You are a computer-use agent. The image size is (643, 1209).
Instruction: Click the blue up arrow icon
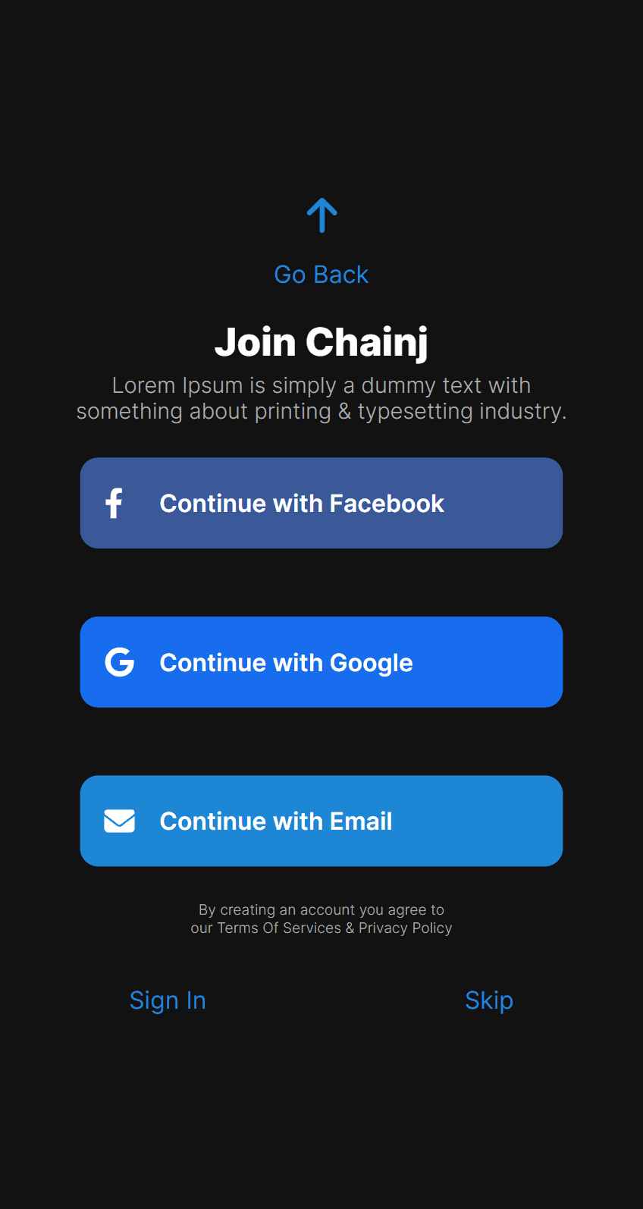pyautogui.click(x=321, y=215)
